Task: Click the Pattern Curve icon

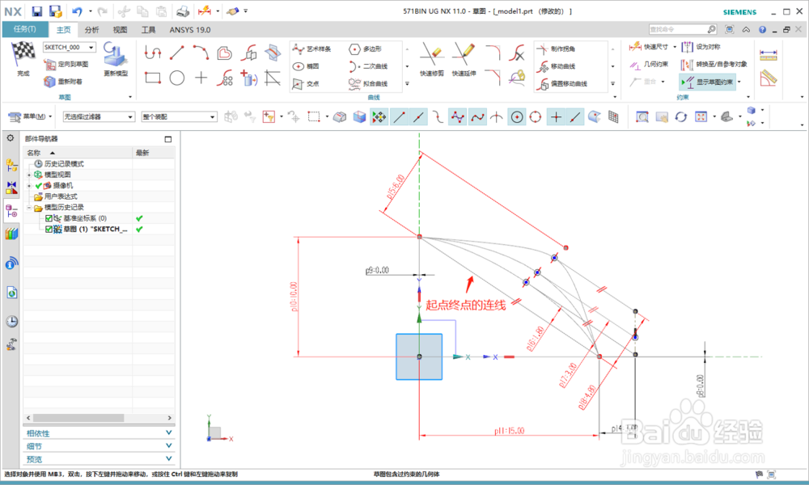Action: point(225,78)
